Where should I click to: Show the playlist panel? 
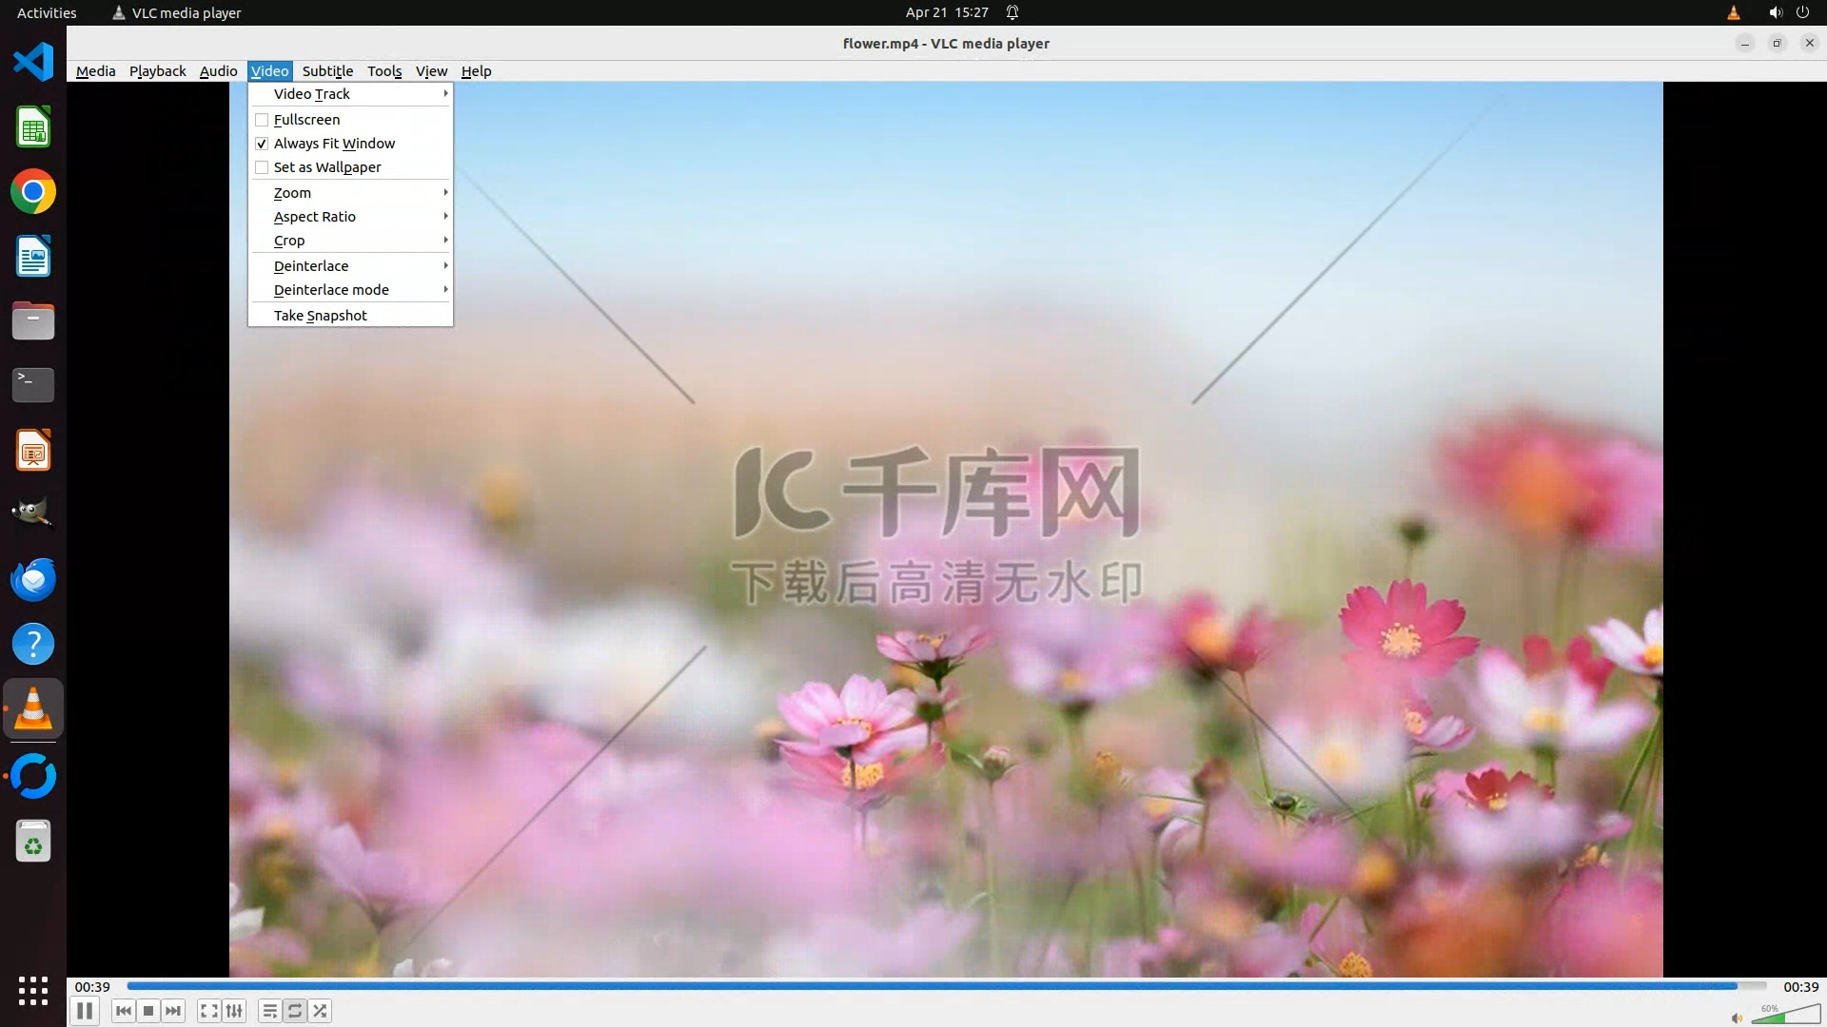270,1011
